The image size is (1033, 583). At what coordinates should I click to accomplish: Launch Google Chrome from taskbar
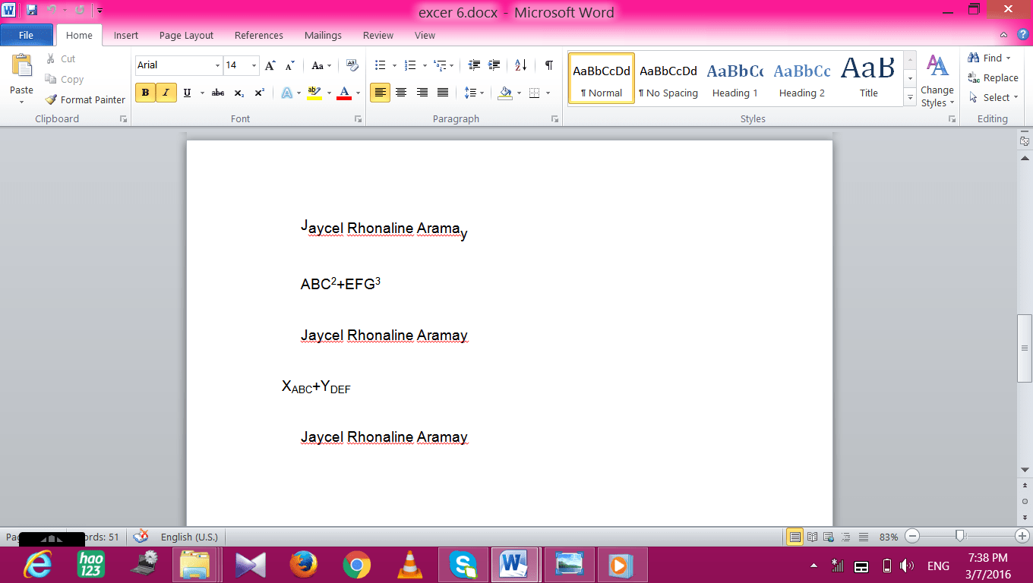pyautogui.click(x=356, y=565)
